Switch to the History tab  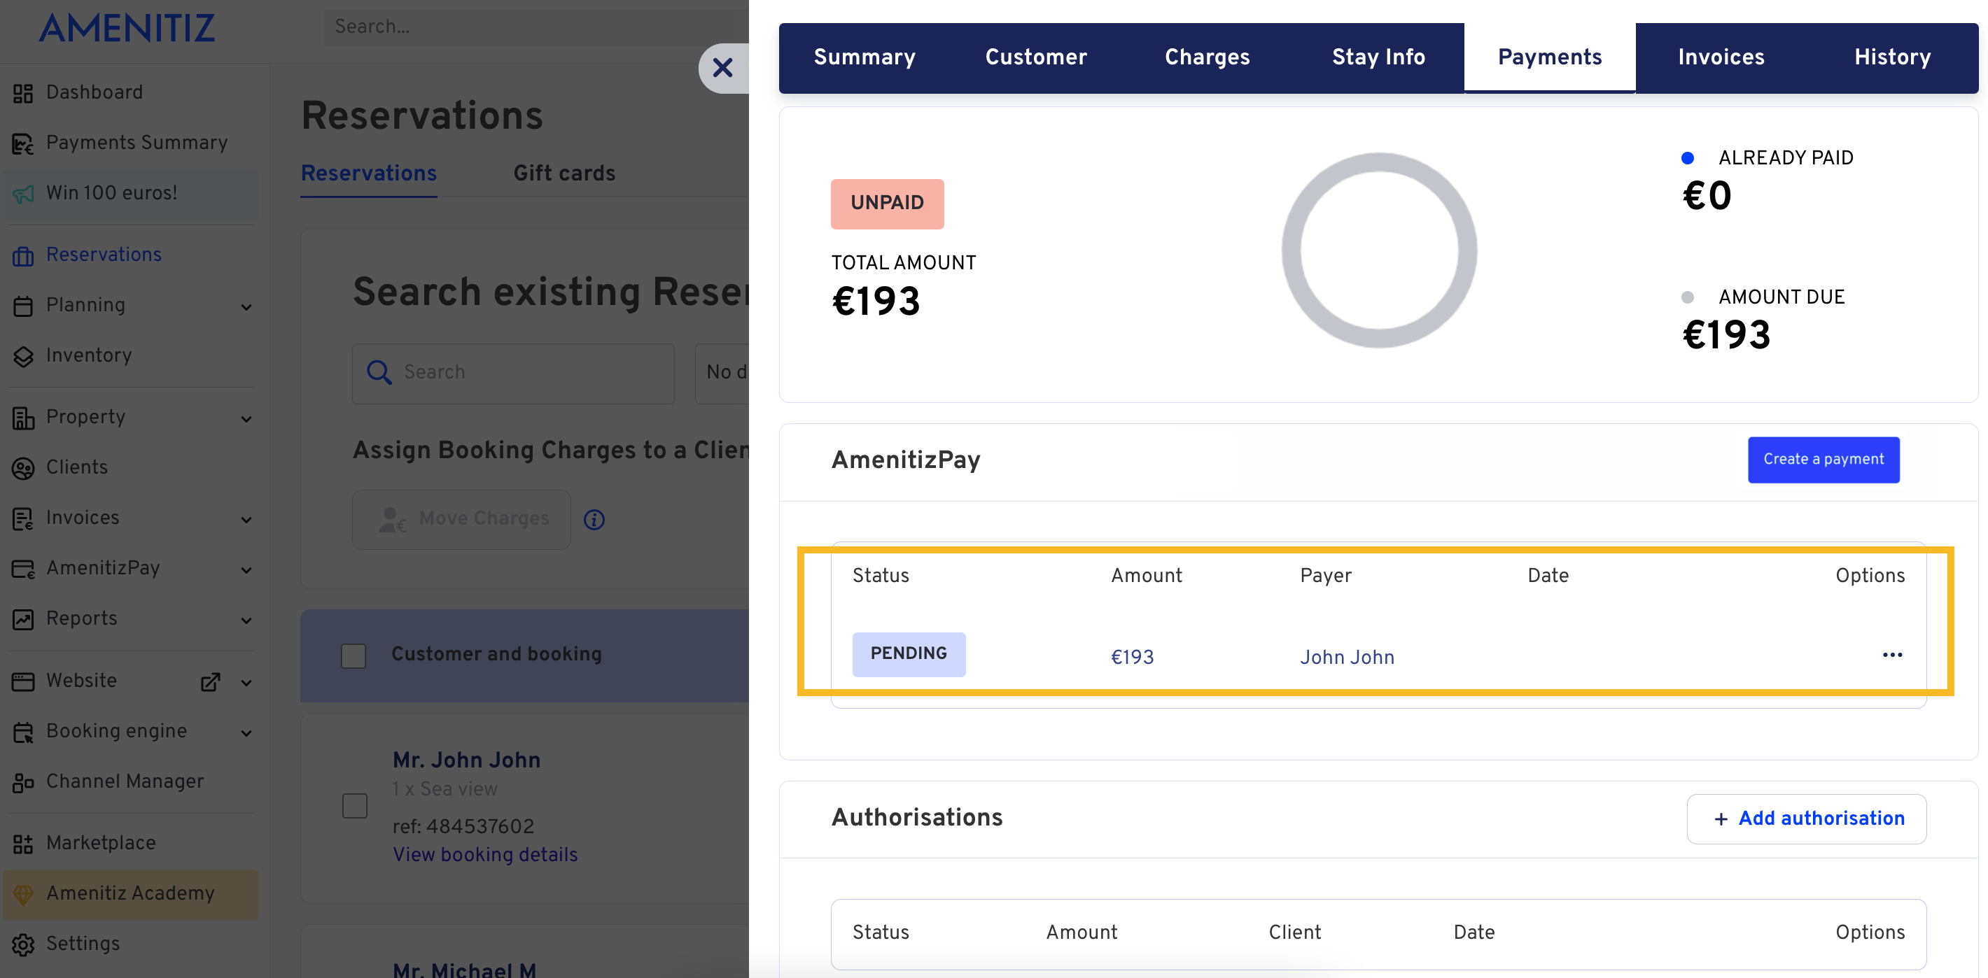pos(1892,58)
